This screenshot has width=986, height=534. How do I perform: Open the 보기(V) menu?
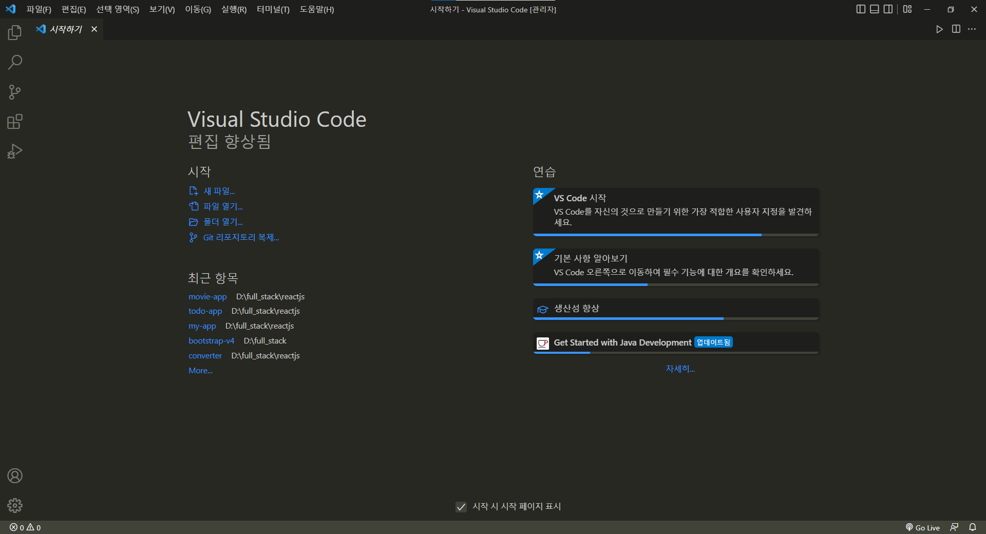tap(162, 9)
